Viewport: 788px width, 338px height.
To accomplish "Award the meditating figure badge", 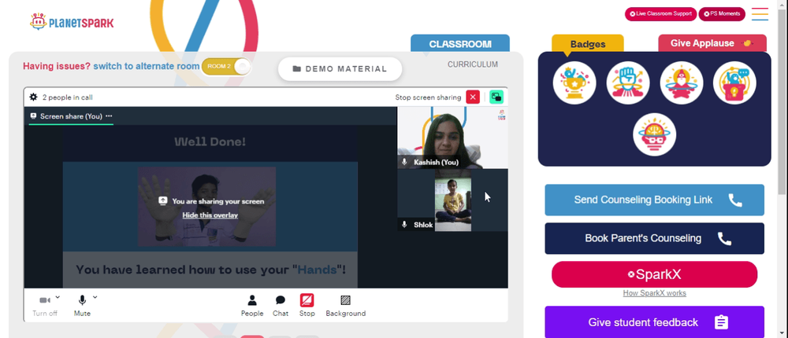I will point(682,83).
